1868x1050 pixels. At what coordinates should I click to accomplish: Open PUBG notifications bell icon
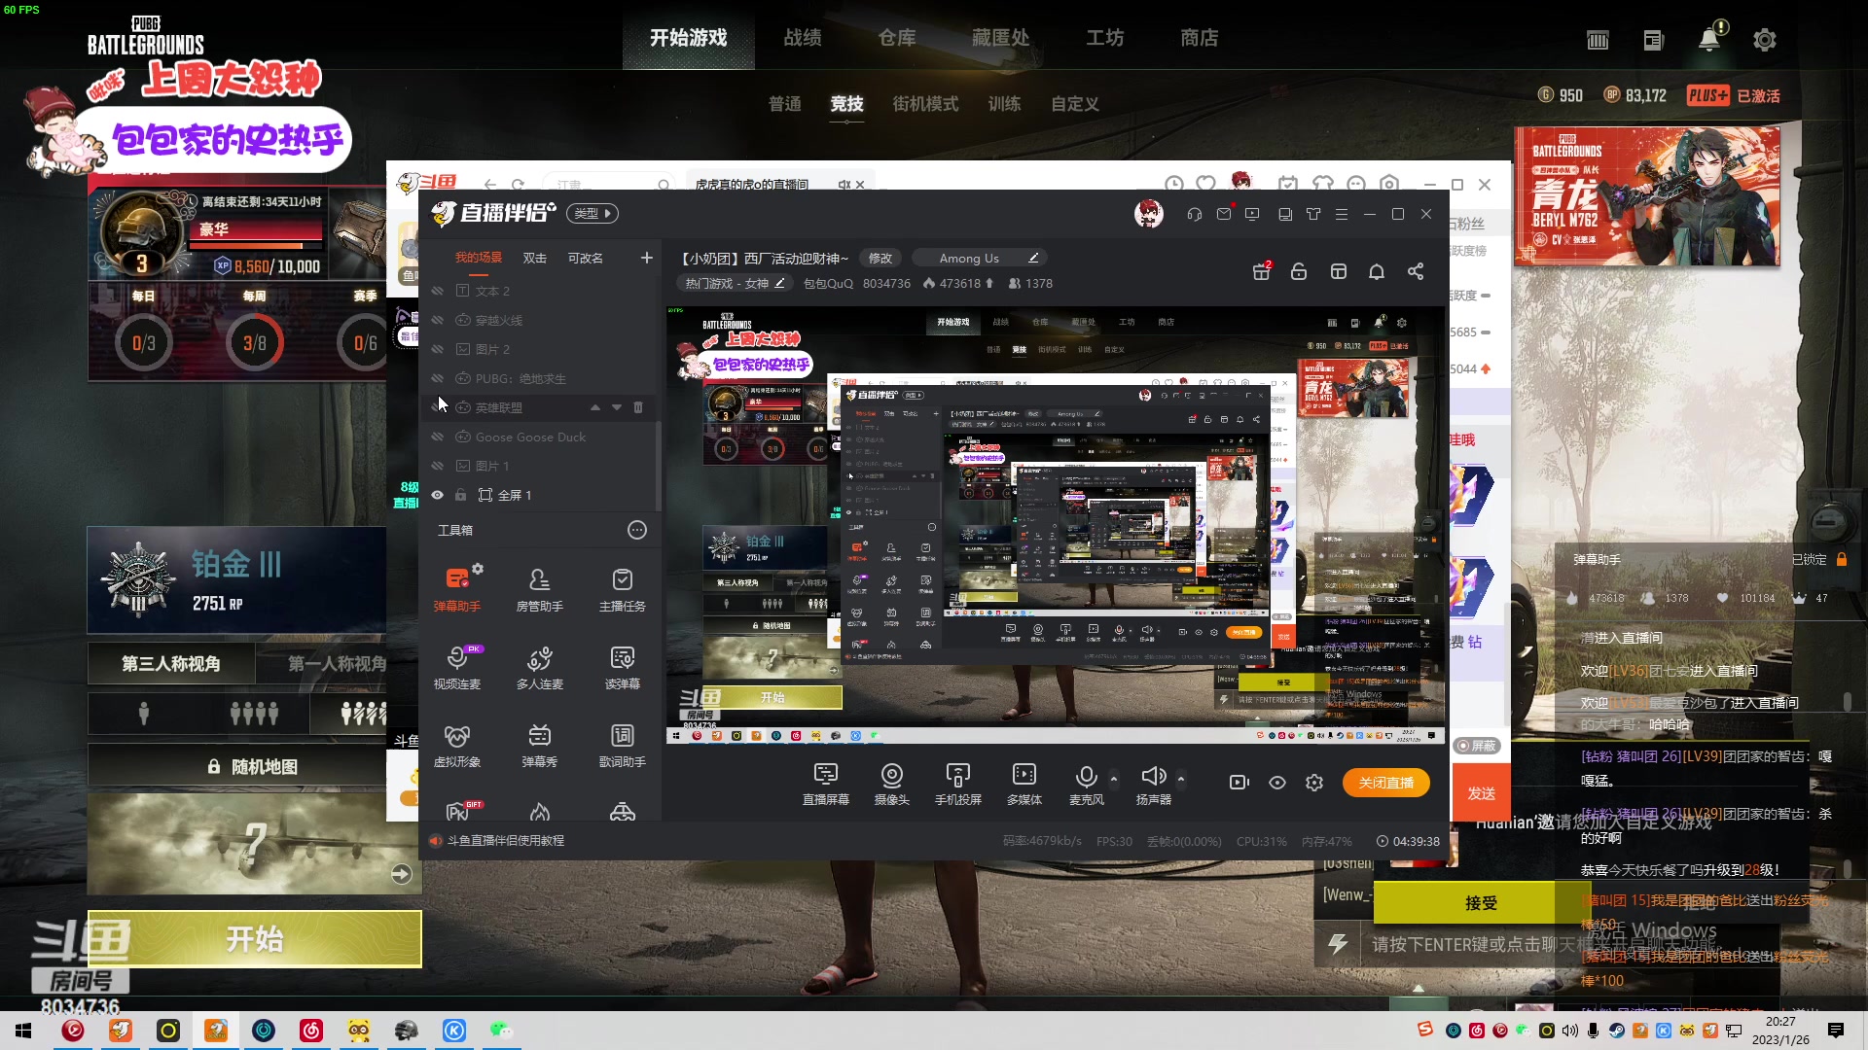pyautogui.click(x=1709, y=39)
